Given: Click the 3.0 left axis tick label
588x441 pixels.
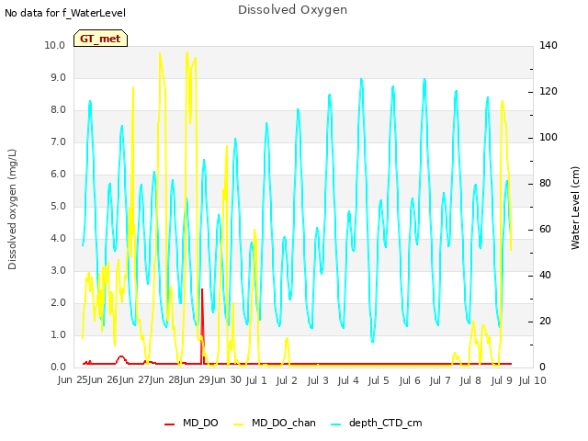Looking at the screenshot, I should [58, 270].
